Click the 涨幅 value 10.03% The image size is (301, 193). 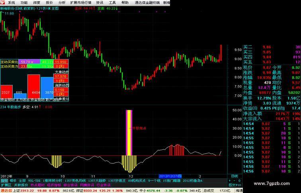(x=264, y=78)
